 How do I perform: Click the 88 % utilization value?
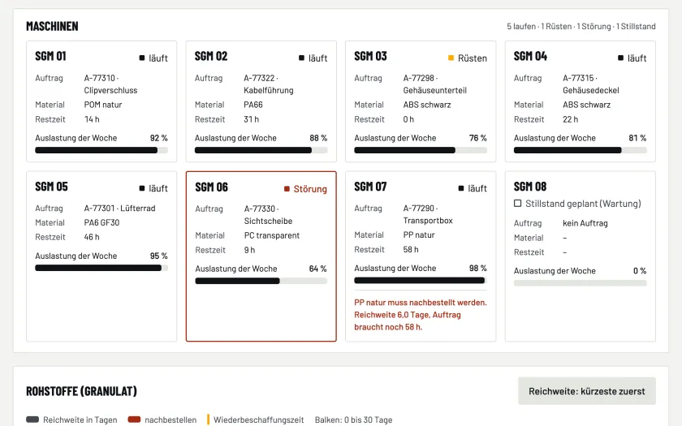tap(318, 138)
